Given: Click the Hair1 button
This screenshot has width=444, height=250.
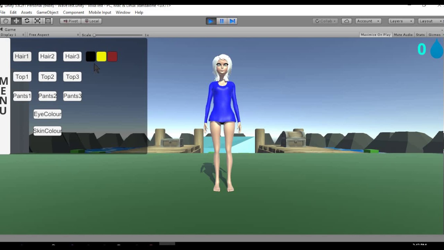Looking at the screenshot, I should tap(22, 56).
